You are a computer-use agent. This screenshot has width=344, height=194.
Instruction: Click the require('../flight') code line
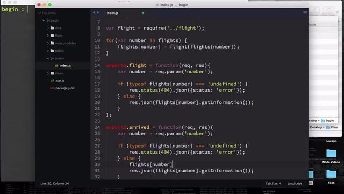point(155,28)
